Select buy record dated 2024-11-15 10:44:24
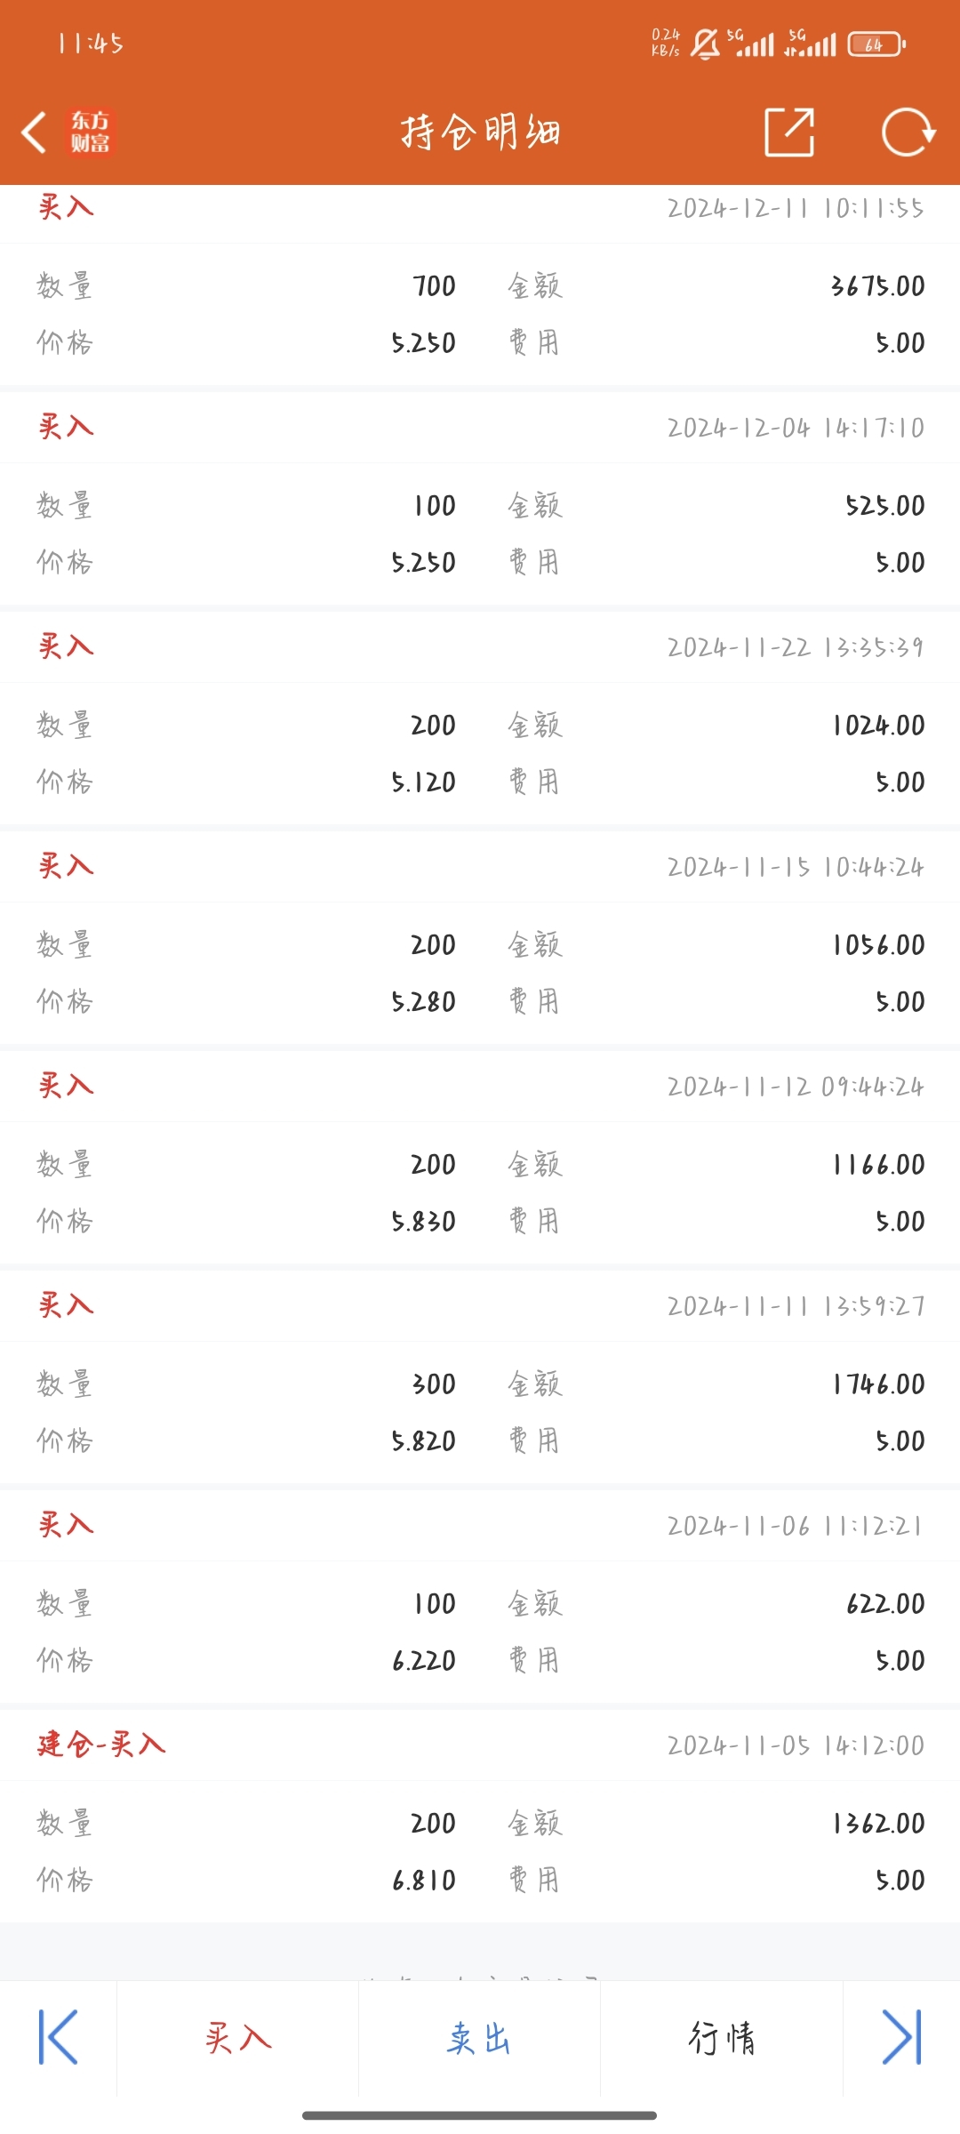Image resolution: width=960 pixels, height=2134 pixels. [480, 937]
